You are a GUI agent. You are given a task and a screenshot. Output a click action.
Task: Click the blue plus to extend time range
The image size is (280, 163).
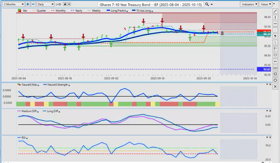(x=28, y=4)
